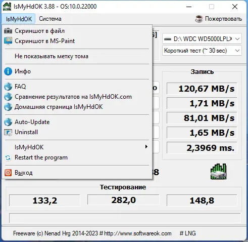Click the Запись column header
Screen dimensions: 248x242
click(202, 72)
